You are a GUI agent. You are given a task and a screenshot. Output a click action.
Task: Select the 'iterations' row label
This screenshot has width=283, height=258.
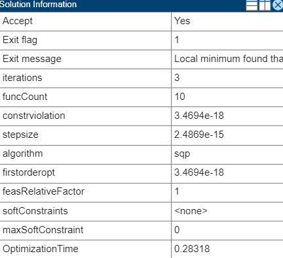tap(22, 78)
